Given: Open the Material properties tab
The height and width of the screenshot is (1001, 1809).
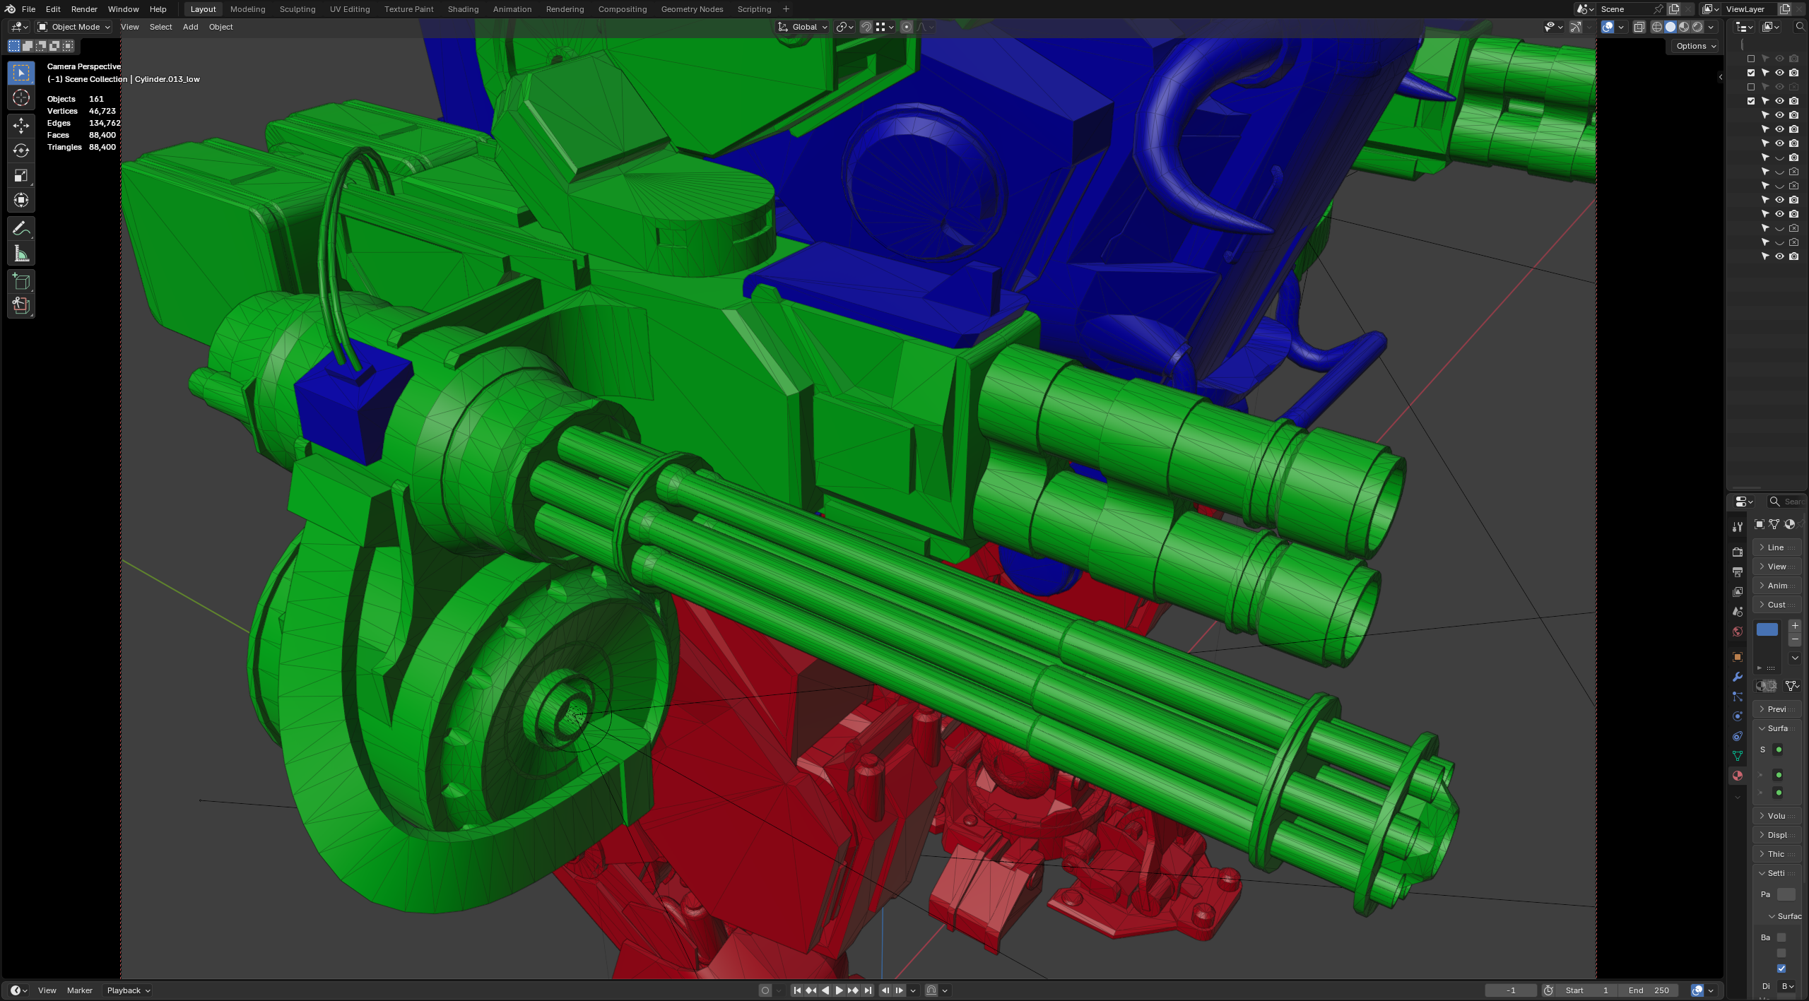Looking at the screenshot, I should coord(1738,776).
